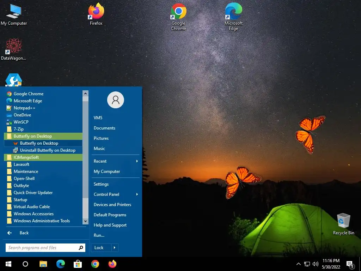Select Uninstall Butterfly on Desktop

(43, 150)
